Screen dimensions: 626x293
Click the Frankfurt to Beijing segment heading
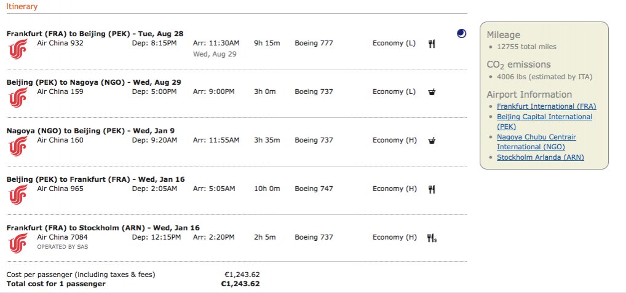click(x=95, y=33)
